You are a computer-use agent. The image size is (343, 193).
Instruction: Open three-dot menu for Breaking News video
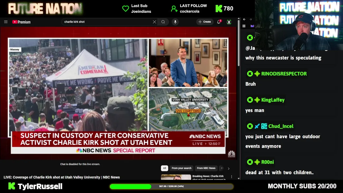[232, 177]
